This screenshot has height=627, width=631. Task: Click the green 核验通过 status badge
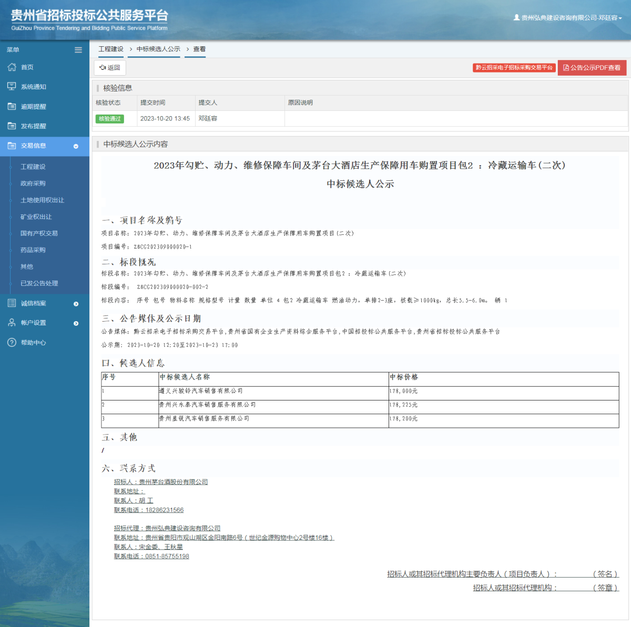(x=109, y=119)
